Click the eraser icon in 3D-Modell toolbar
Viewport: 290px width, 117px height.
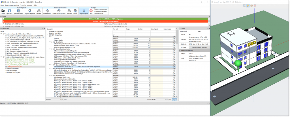(x=251, y=6)
